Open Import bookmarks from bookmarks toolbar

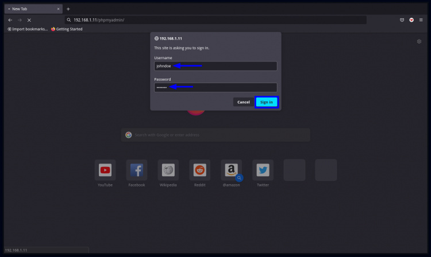pyautogui.click(x=27, y=29)
